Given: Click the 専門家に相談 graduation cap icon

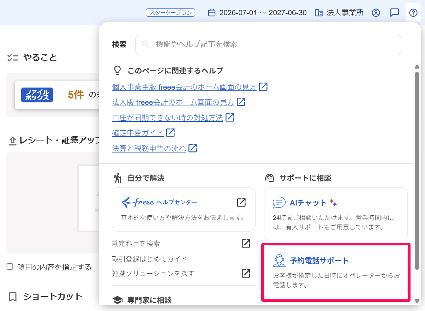Looking at the screenshot, I should [117, 300].
